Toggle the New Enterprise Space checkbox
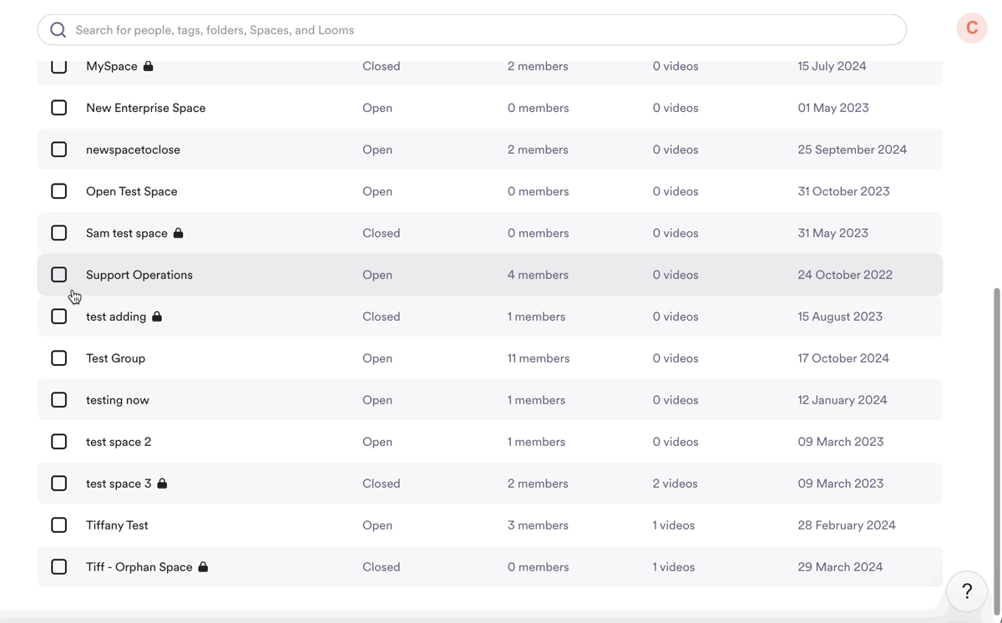Image resolution: width=1002 pixels, height=623 pixels. (59, 108)
